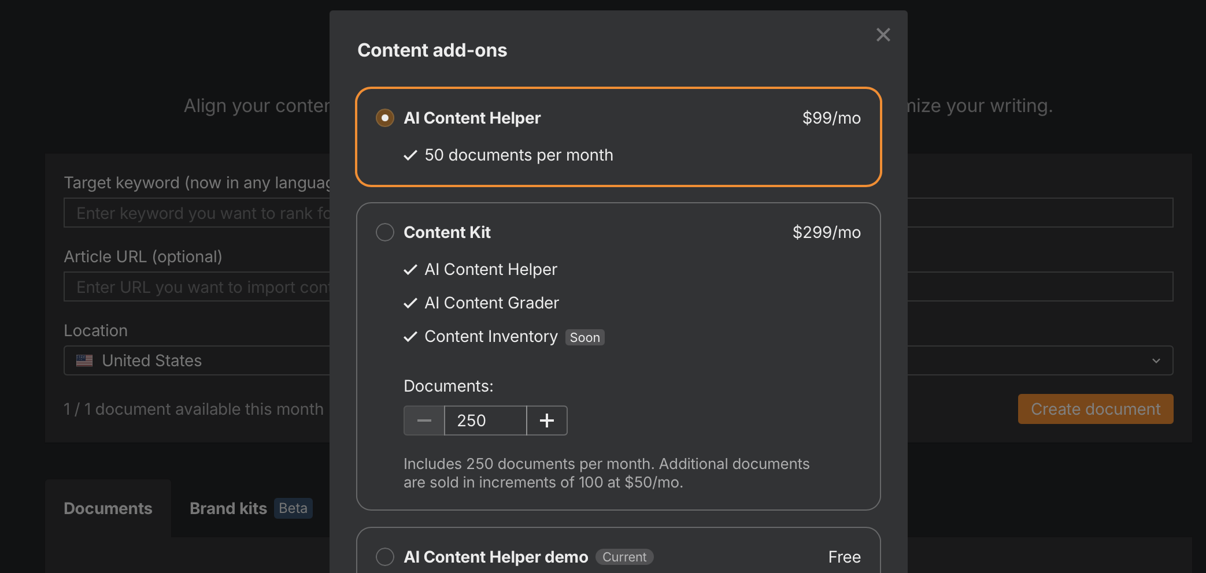Decrease documents count with minus button
The width and height of the screenshot is (1206, 573).
424,421
